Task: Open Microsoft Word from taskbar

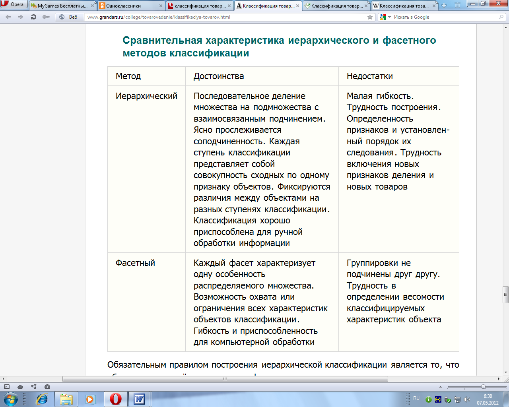Action: click(140, 399)
